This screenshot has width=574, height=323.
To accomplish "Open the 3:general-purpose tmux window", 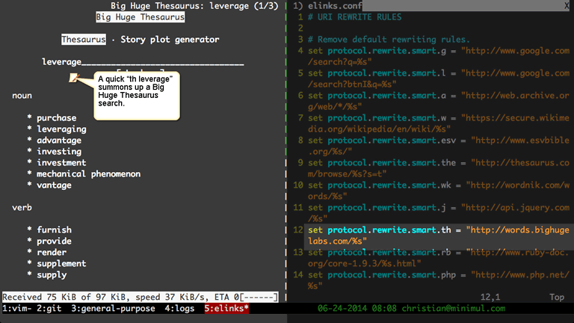I will click(113, 308).
